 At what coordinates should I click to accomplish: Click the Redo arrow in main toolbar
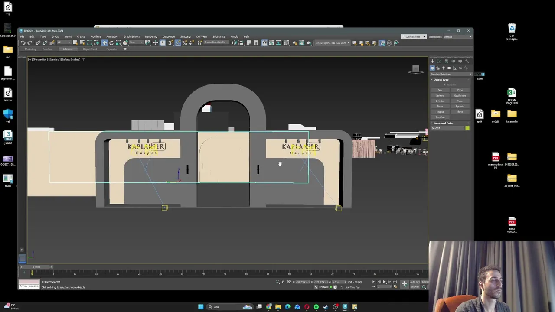(x=30, y=43)
